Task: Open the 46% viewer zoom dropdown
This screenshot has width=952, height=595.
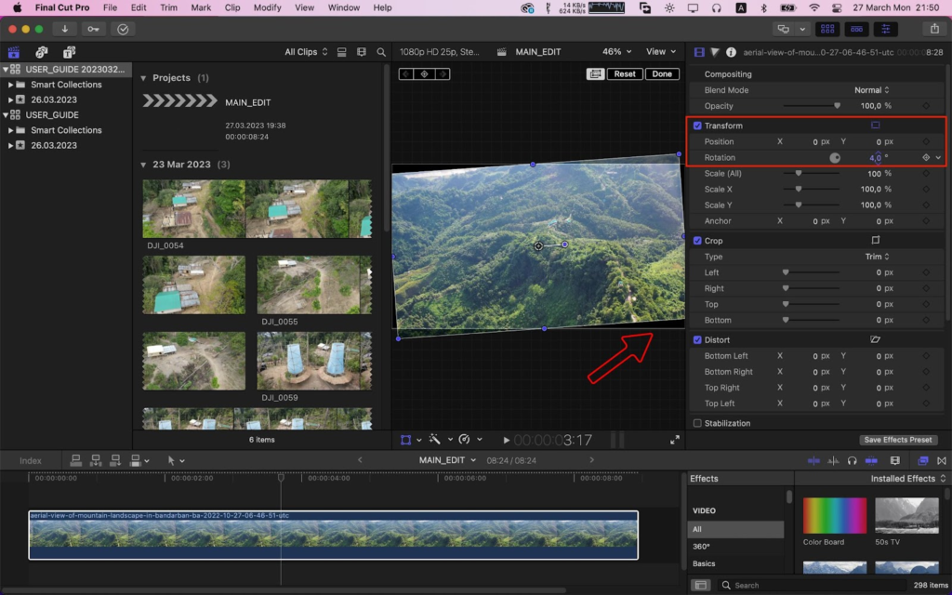Action: [616, 52]
